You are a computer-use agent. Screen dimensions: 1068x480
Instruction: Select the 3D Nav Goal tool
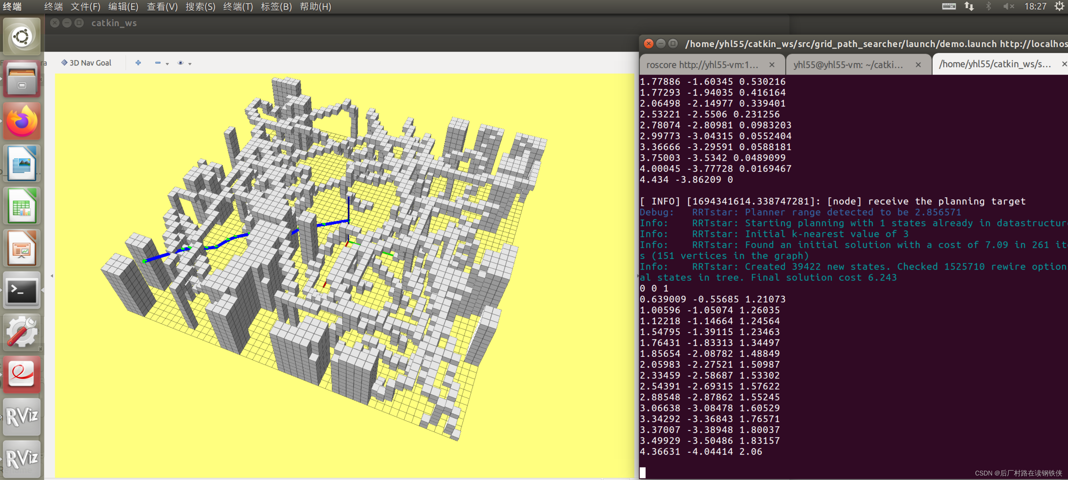pyautogui.click(x=86, y=63)
